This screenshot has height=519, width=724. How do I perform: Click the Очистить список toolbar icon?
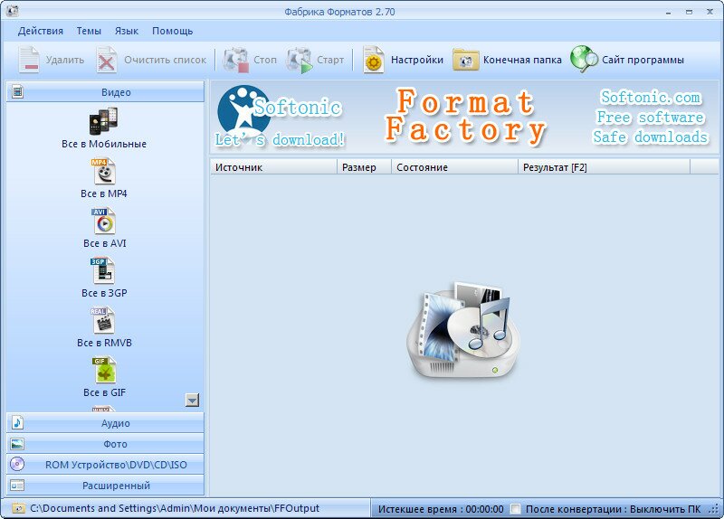(x=107, y=60)
